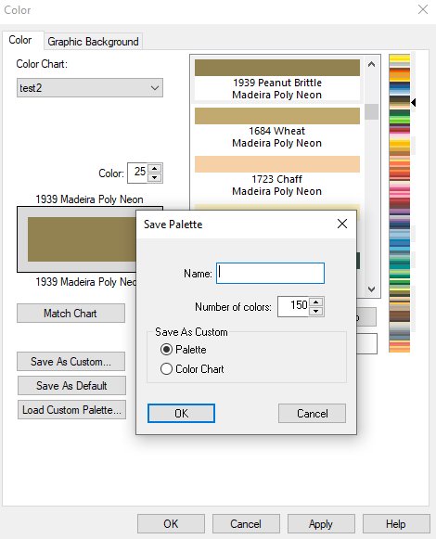Click the Name input field
This screenshot has width=436, height=539.
pos(270,274)
